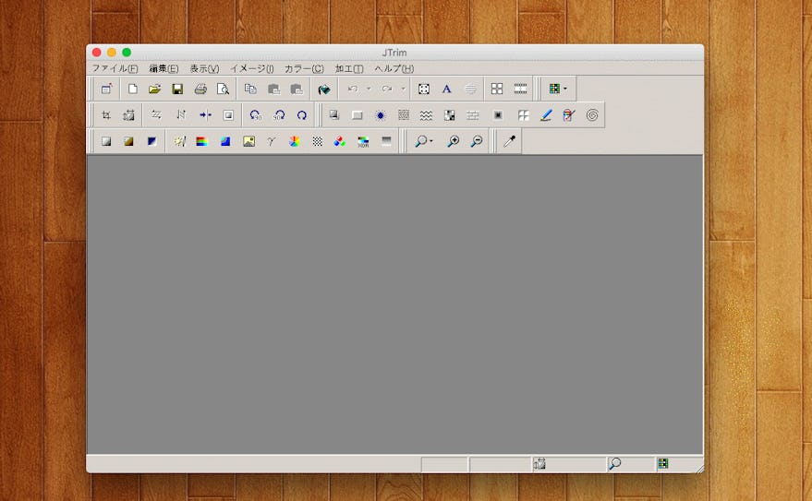Click the printer icon

200,89
